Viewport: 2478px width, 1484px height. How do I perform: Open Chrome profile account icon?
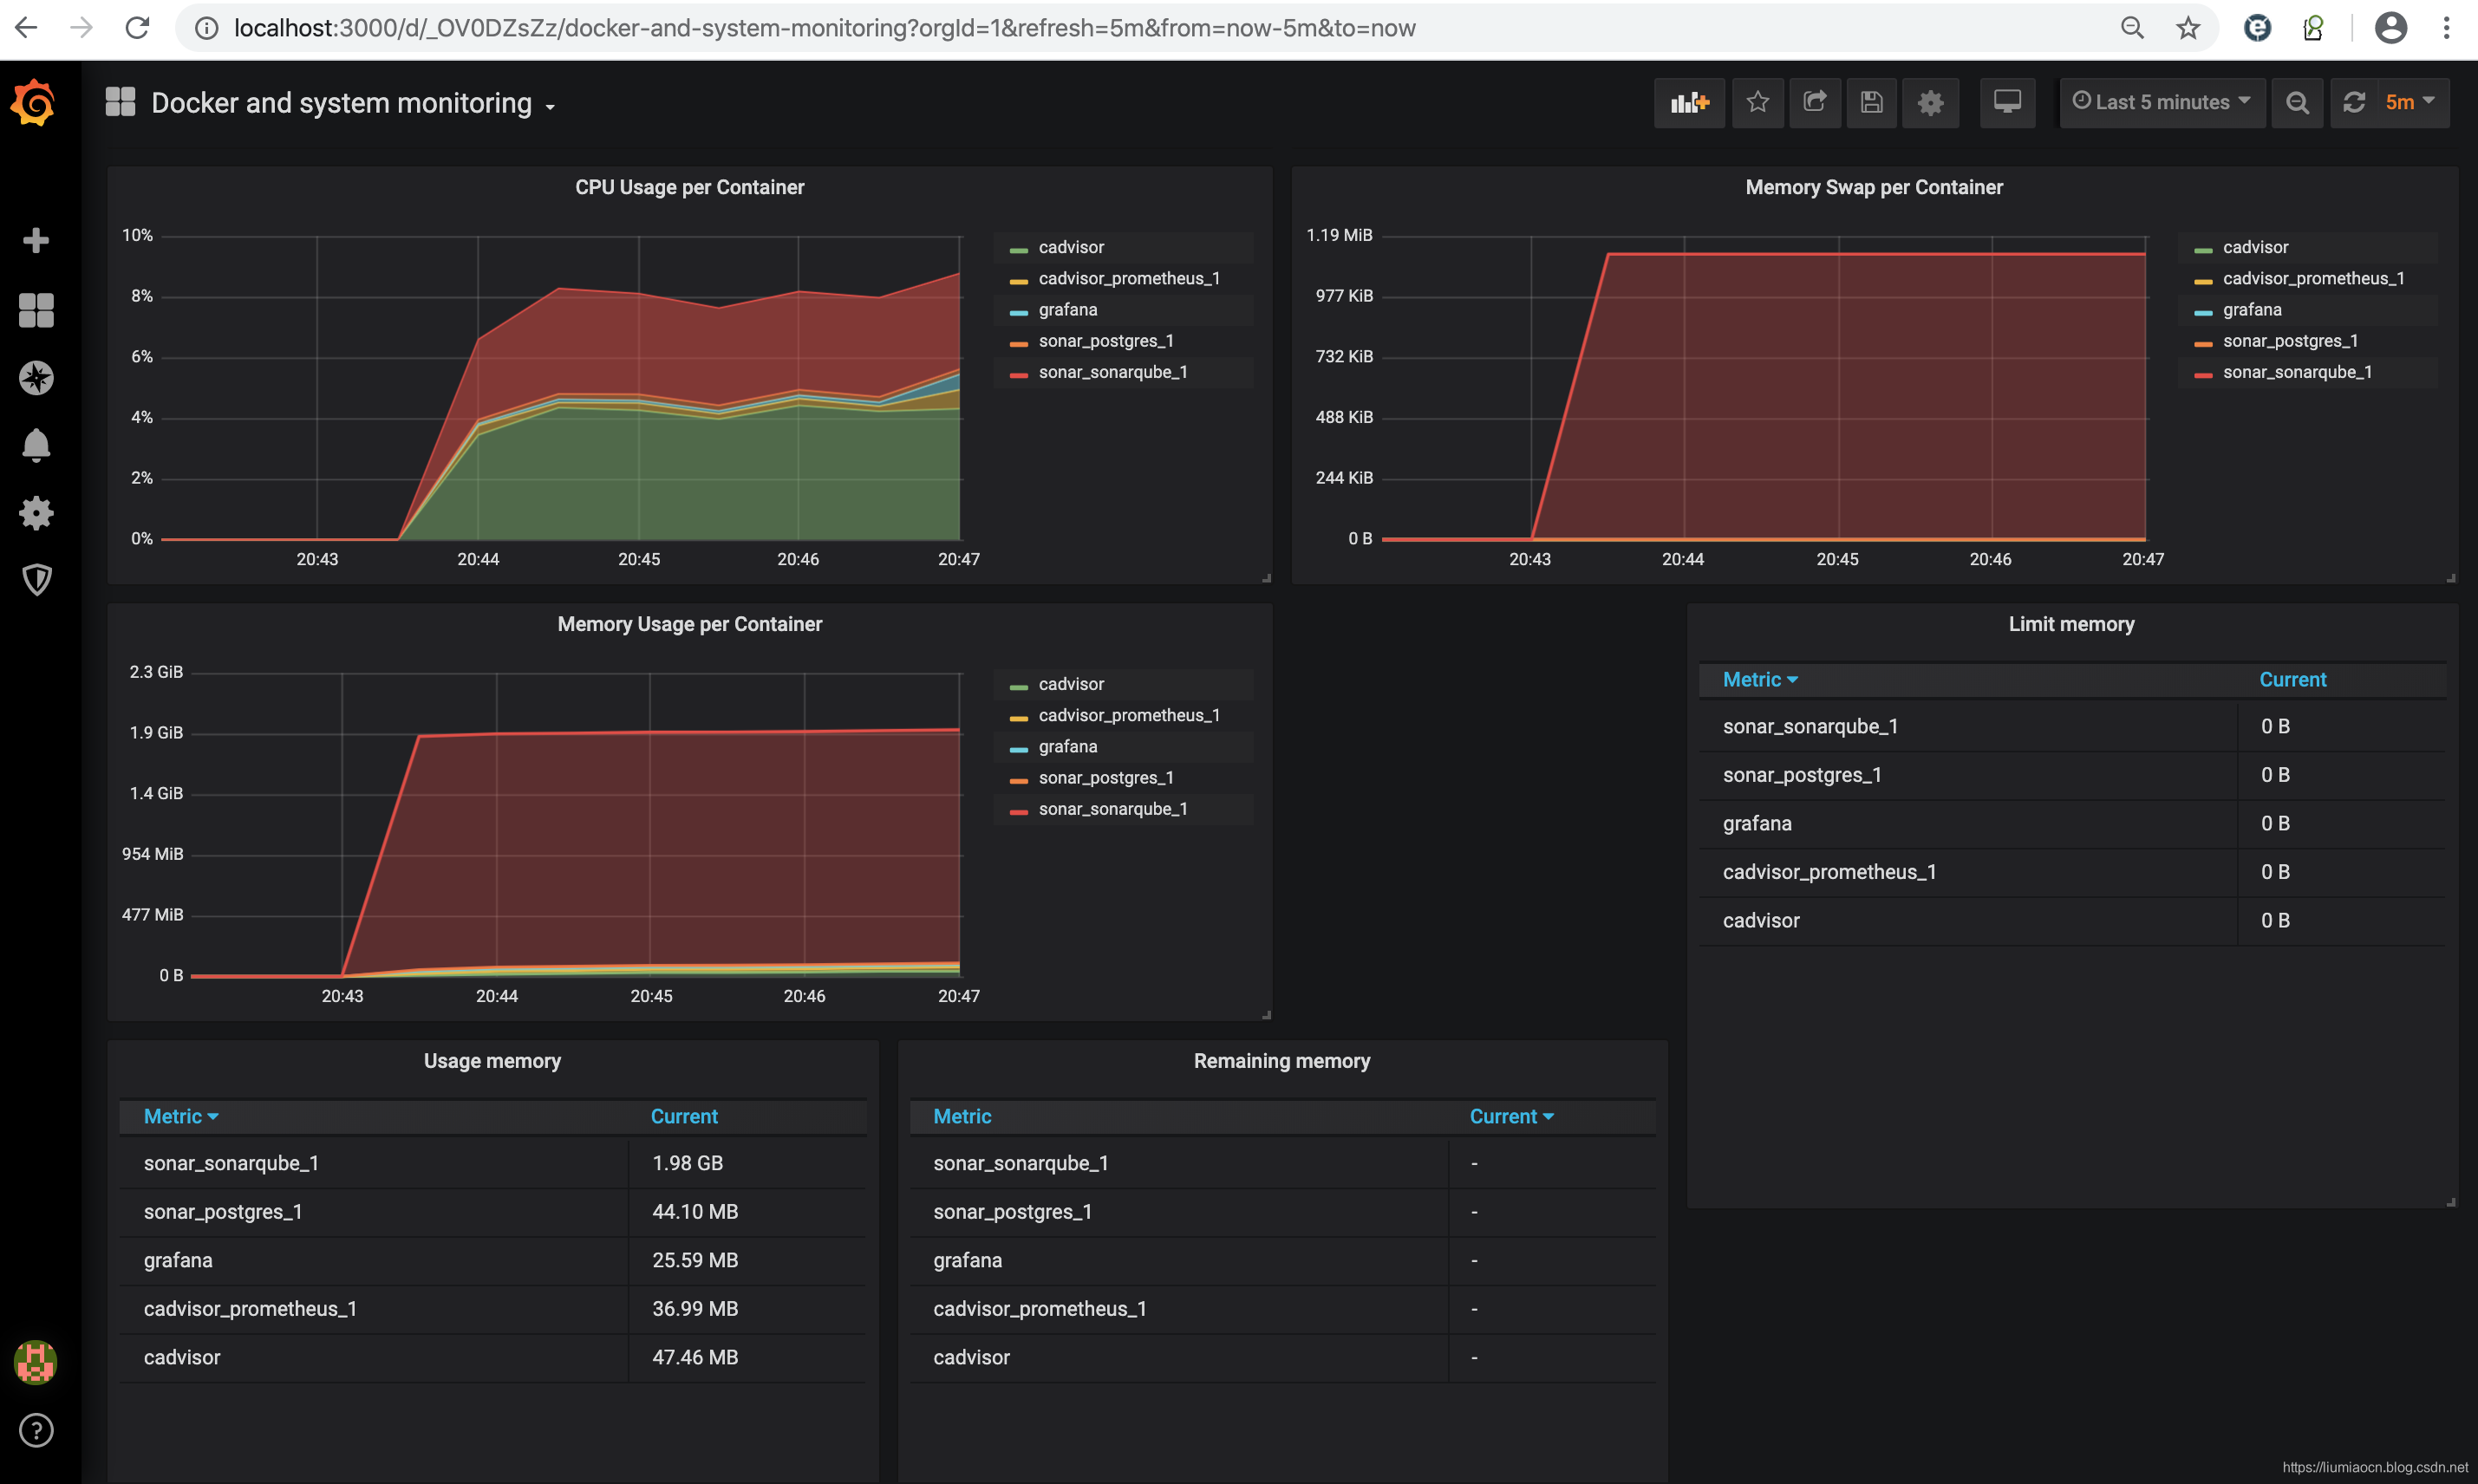pos(2390,28)
